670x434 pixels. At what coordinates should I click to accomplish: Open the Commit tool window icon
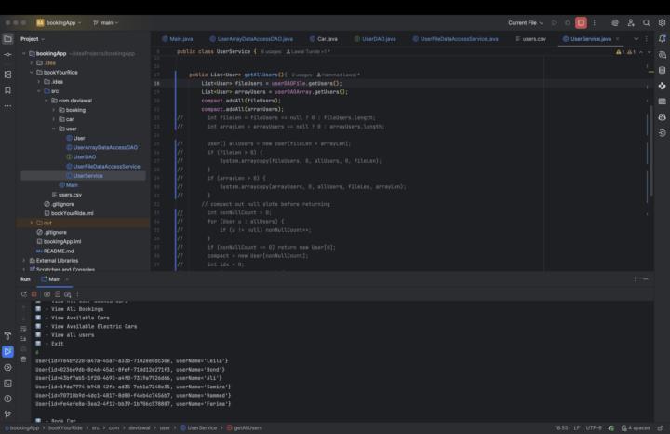[7, 55]
